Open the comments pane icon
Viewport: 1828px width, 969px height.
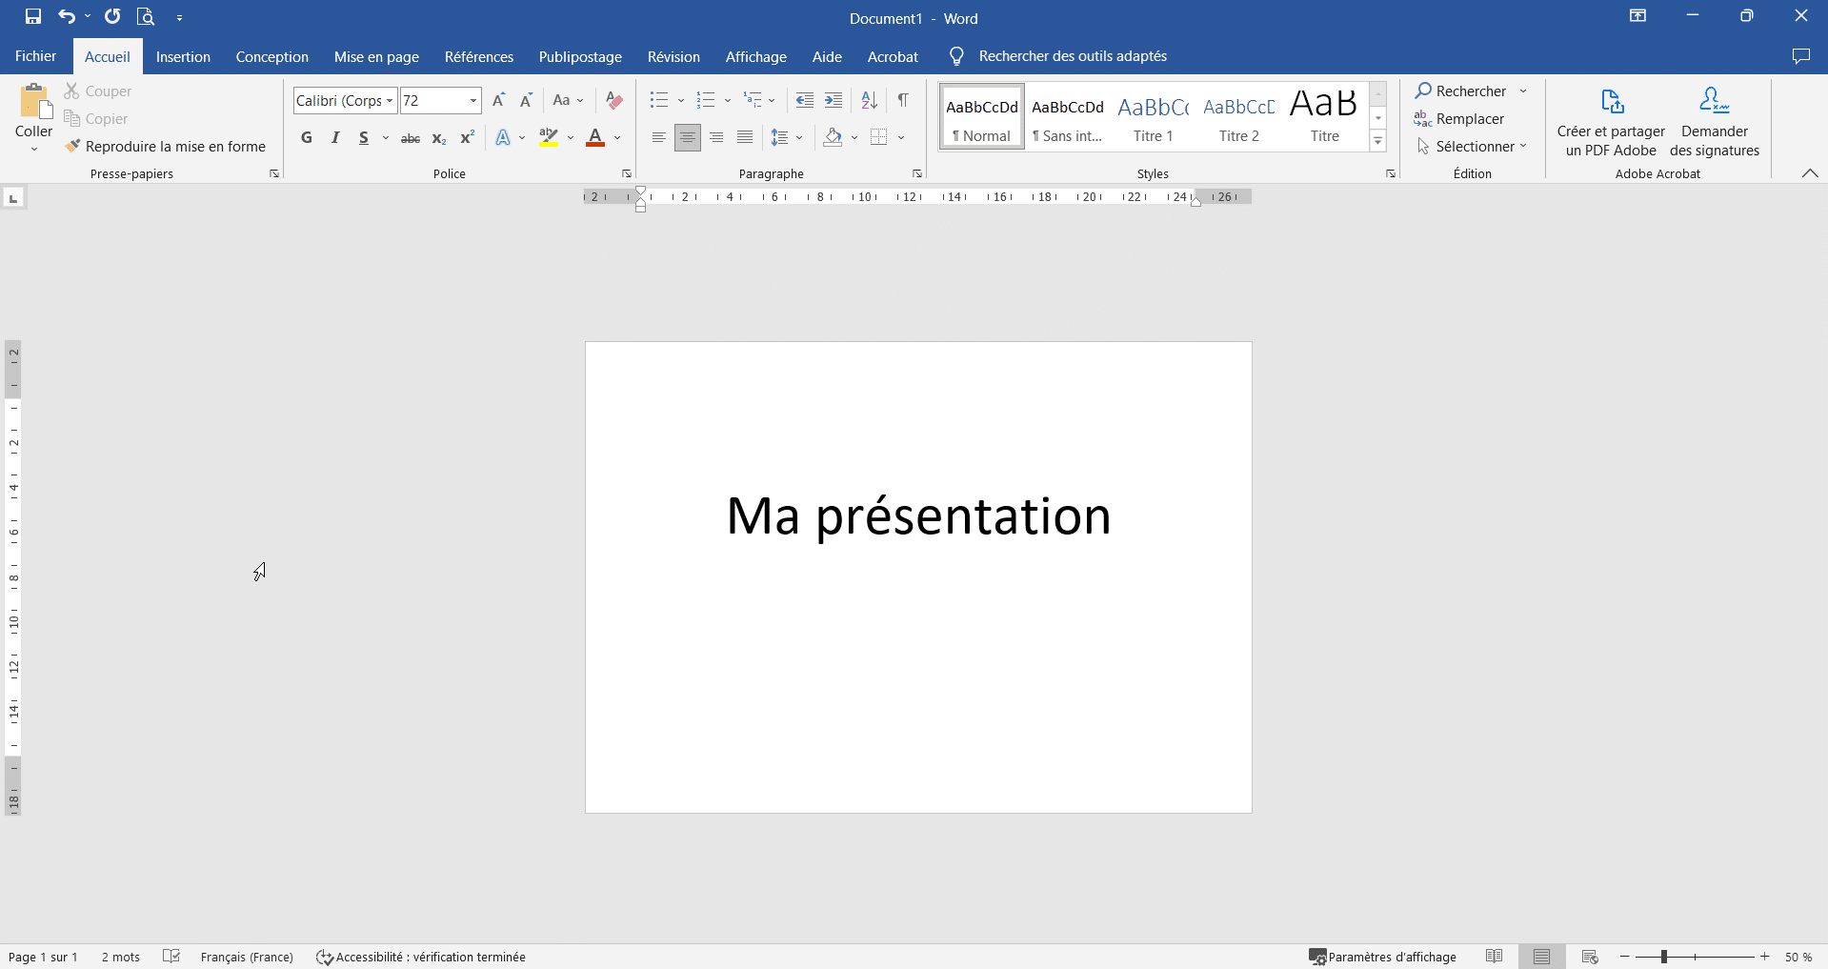1800,56
